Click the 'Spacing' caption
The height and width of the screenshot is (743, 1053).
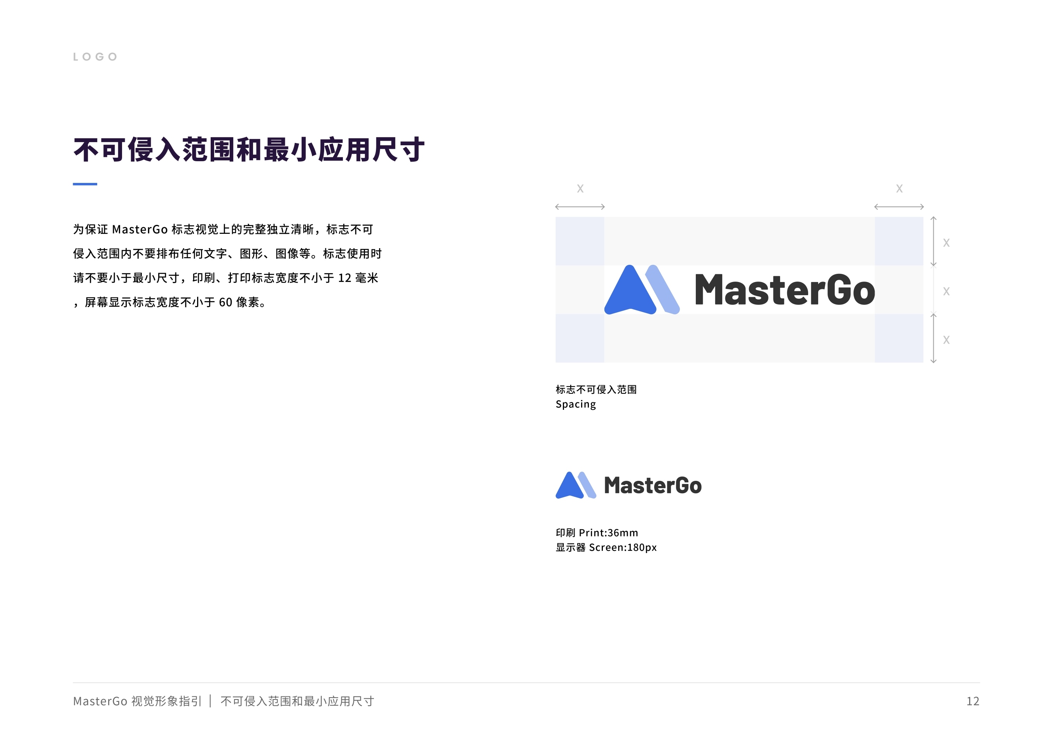pos(576,404)
